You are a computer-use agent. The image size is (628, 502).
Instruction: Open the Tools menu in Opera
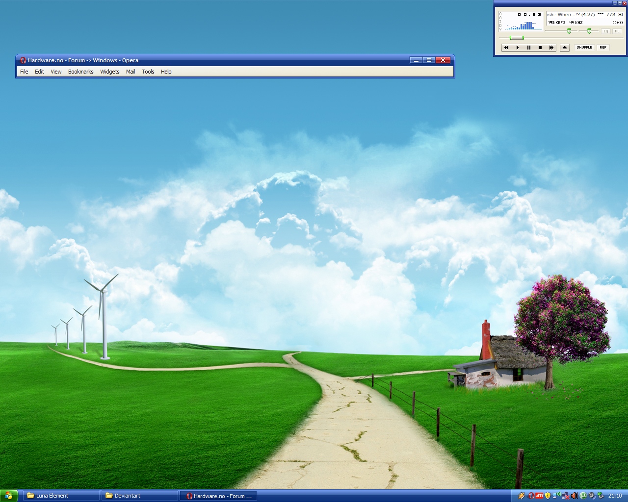click(x=148, y=72)
